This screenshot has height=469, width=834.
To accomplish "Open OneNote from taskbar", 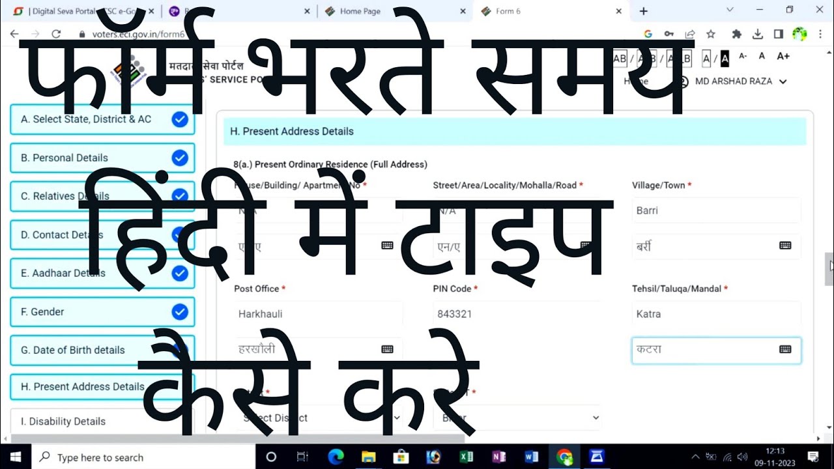I will [499, 457].
